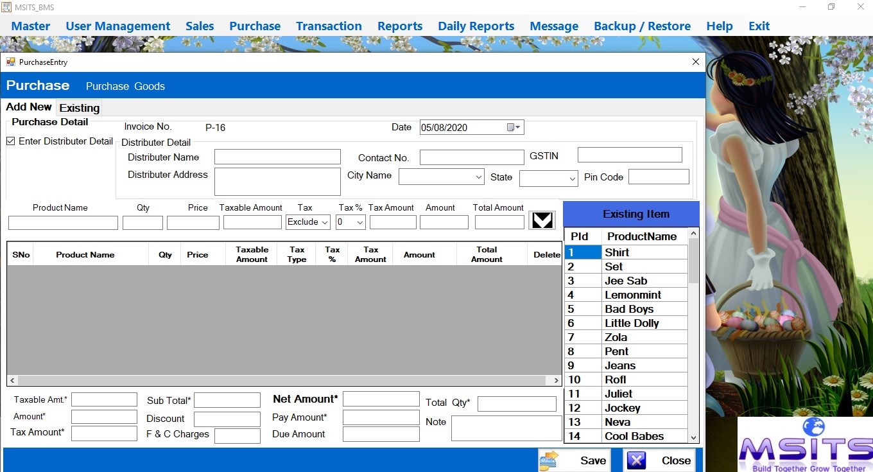The image size is (873, 472).
Task: Uncheck Enter Distributer Detail
Action: [11, 141]
